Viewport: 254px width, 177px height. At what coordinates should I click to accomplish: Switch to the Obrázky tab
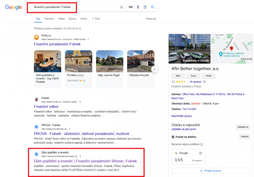point(49,19)
